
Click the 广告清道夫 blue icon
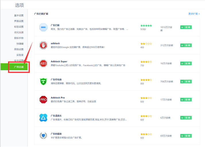coord(43,118)
